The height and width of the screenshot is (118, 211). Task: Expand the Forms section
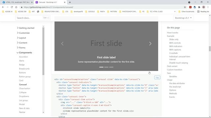(21, 48)
